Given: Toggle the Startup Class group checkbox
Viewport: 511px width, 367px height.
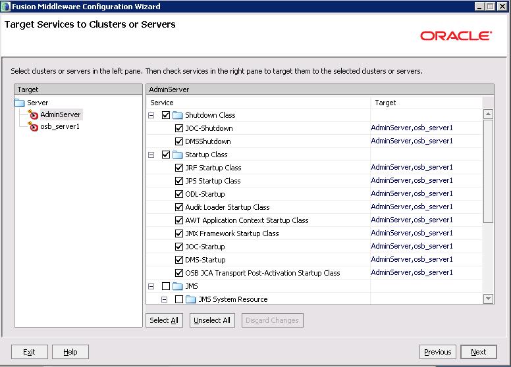Looking at the screenshot, I should tap(166, 155).
